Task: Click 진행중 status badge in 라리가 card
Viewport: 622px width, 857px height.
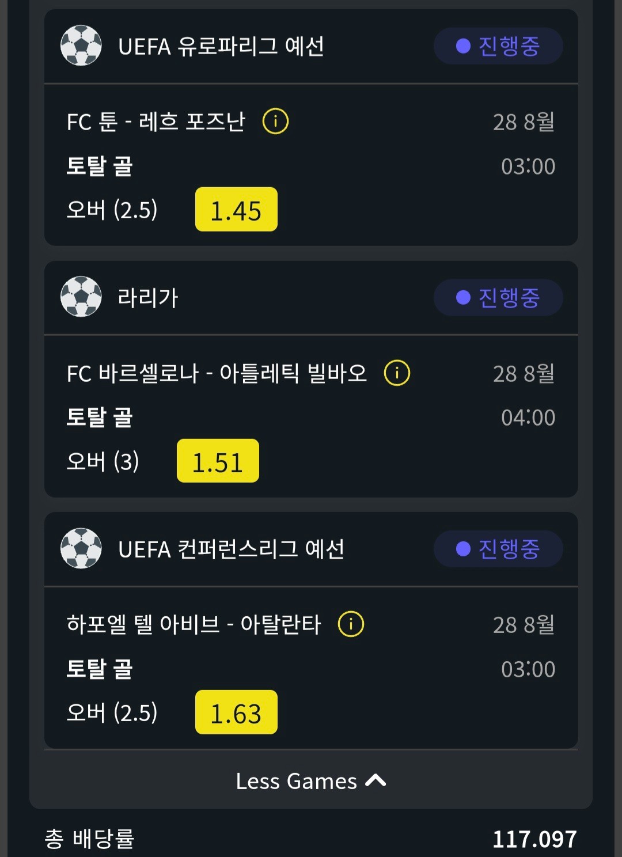Action: (x=498, y=297)
